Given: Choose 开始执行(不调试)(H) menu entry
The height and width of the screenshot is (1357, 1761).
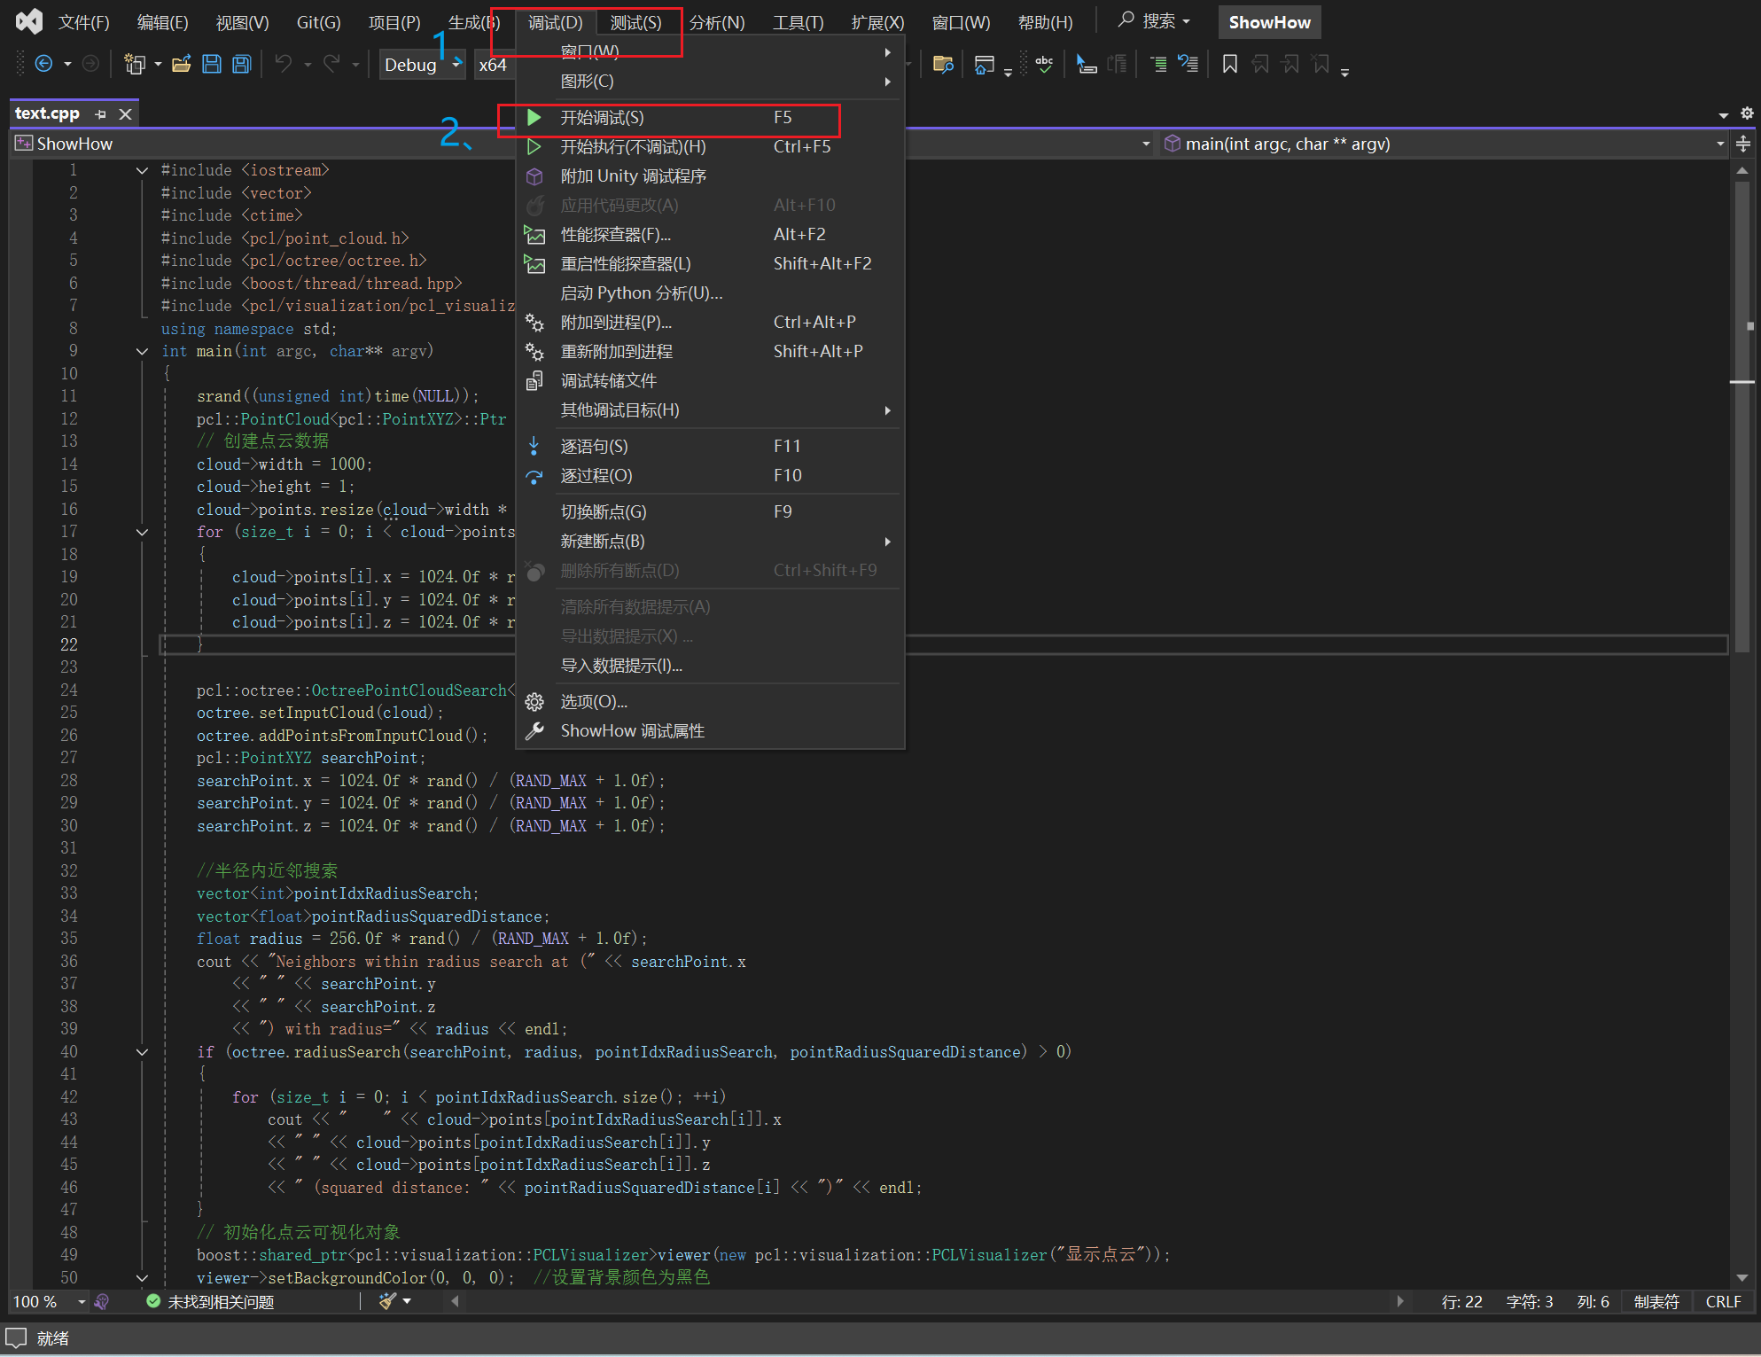Looking at the screenshot, I should coord(709,147).
